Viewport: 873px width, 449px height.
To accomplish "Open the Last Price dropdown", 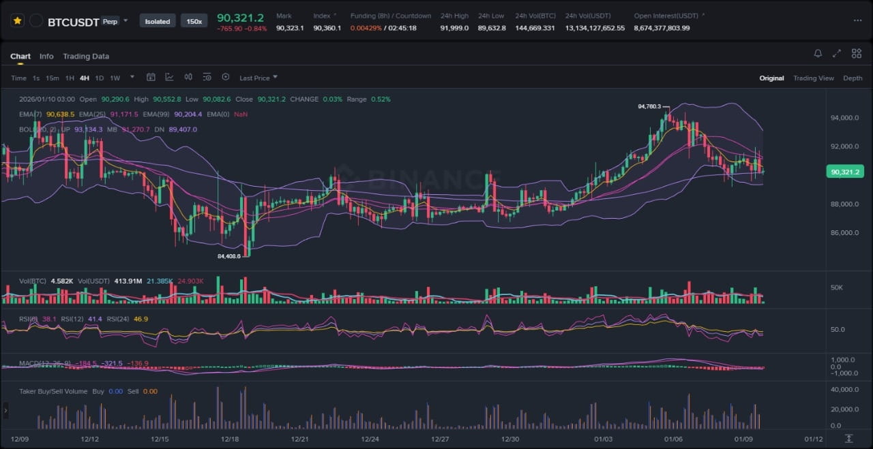I will click(x=258, y=78).
